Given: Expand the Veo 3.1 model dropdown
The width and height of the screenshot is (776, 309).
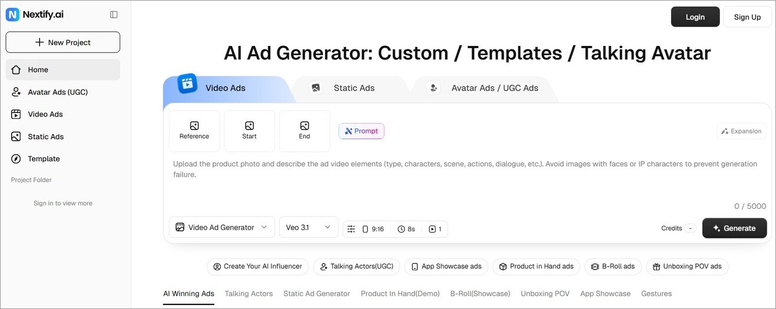Looking at the screenshot, I should pyautogui.click(x=309, y=227).
